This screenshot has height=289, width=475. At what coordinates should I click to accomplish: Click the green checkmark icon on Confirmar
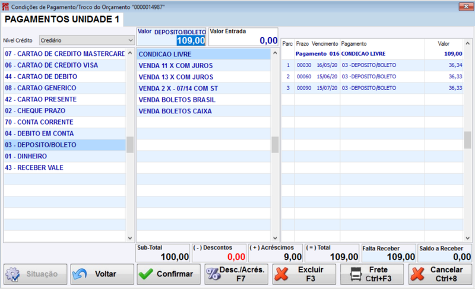146,274
